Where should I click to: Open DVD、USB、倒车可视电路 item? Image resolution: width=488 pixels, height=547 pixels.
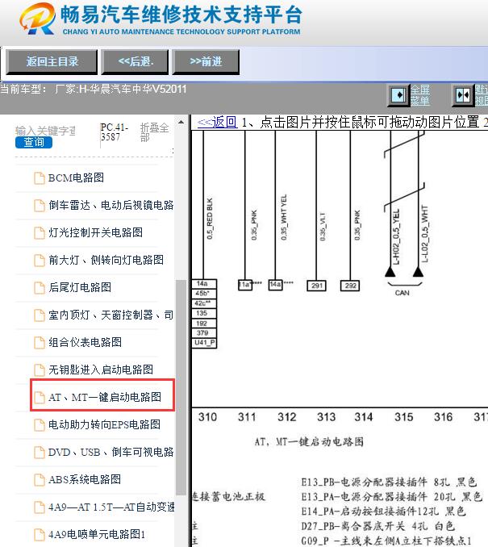[111, 452]
